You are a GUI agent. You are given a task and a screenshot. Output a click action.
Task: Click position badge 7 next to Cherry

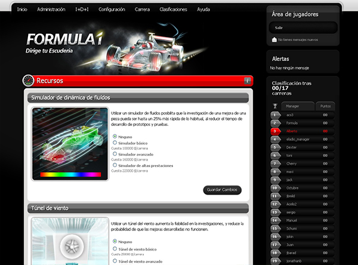[x=275, y=164]
